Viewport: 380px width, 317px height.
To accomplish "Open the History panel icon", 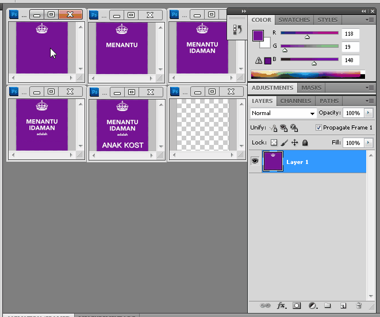I will click(237, 29).
